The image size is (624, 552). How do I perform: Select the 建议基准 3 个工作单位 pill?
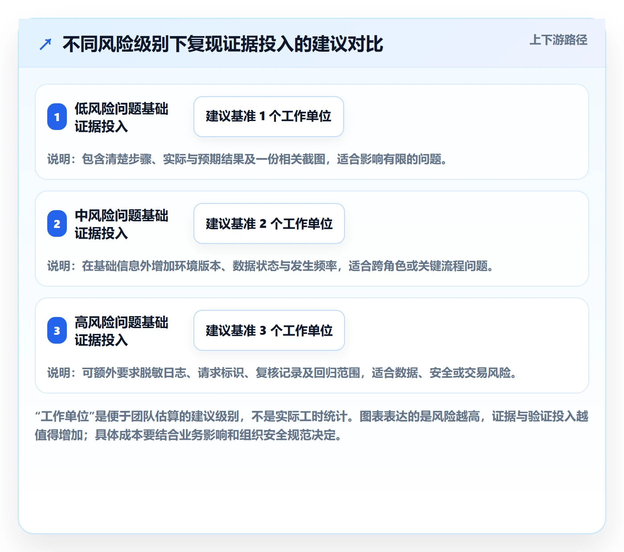coord(269,330)
